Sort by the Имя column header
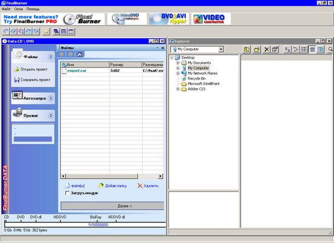 pos(85,64)
